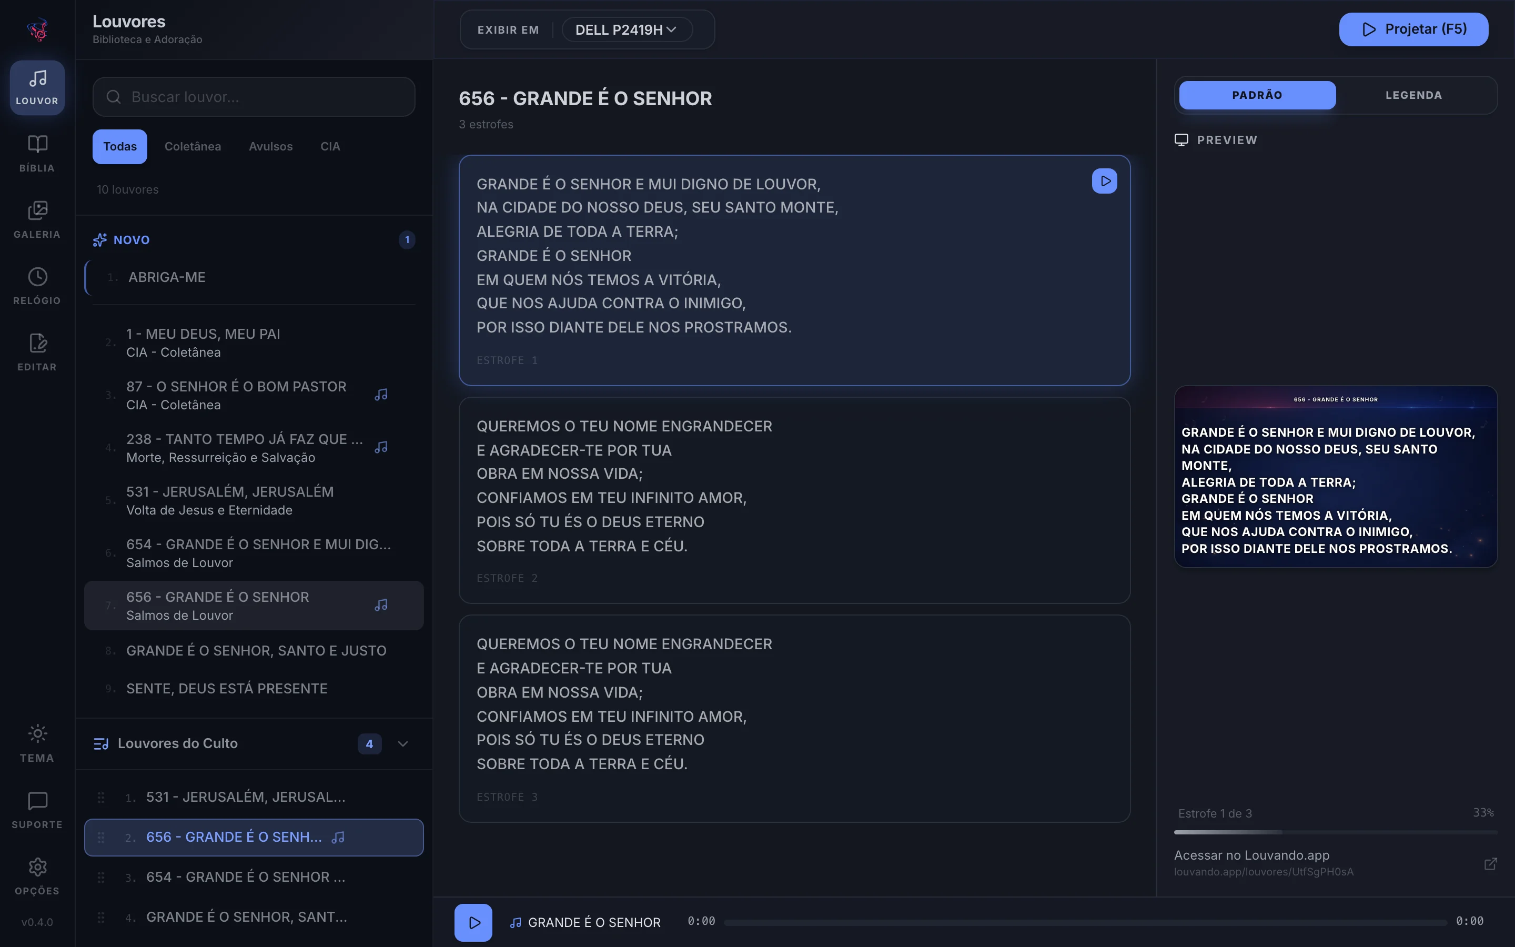The image size is (1515, 947).
Task: Select the CIA filter tab
Action: pos(330,147)
